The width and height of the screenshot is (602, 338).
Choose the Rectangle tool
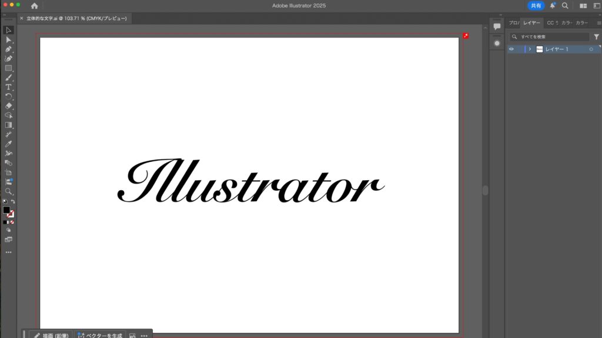point(8,68)
